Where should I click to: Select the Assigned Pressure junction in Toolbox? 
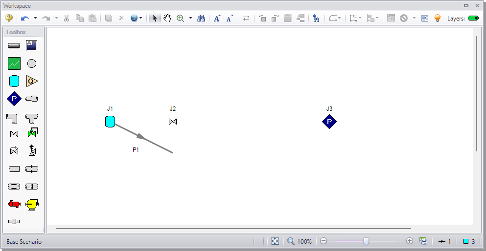[x=14, y=99]
